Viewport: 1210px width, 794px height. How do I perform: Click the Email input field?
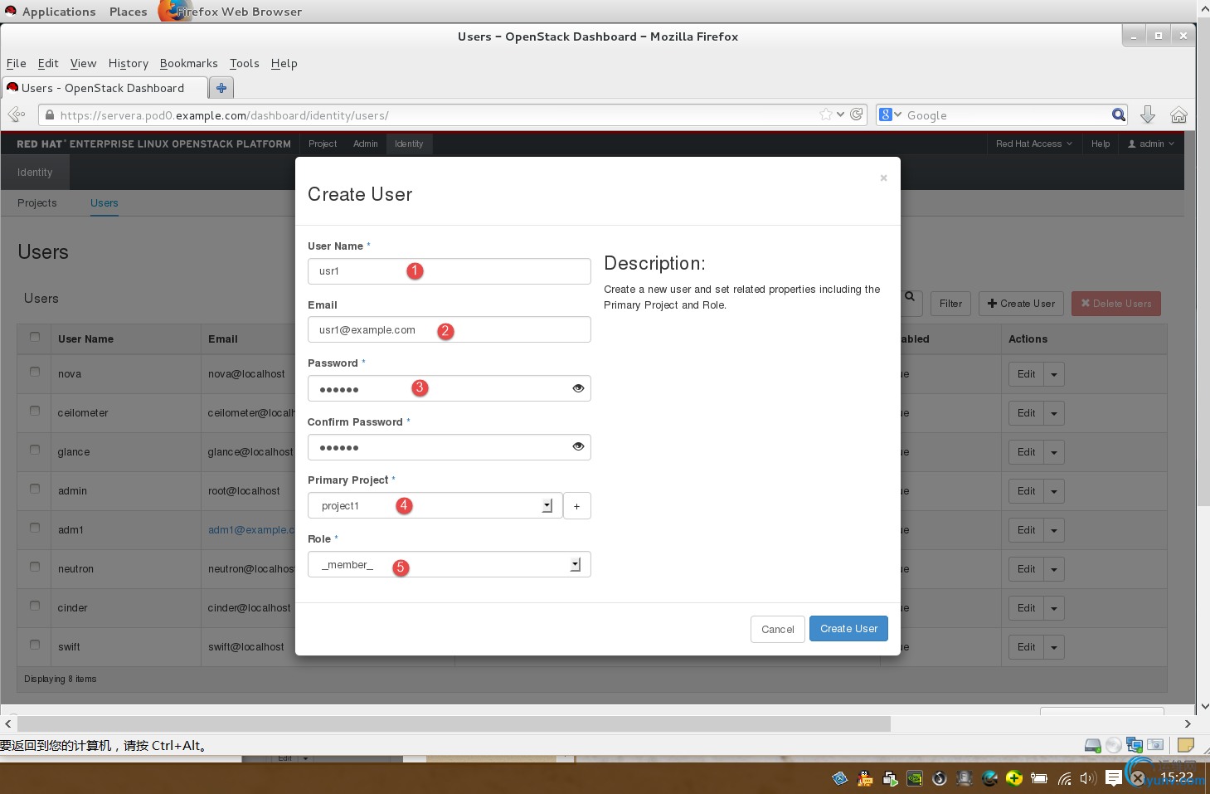click(x=449, y=329)
